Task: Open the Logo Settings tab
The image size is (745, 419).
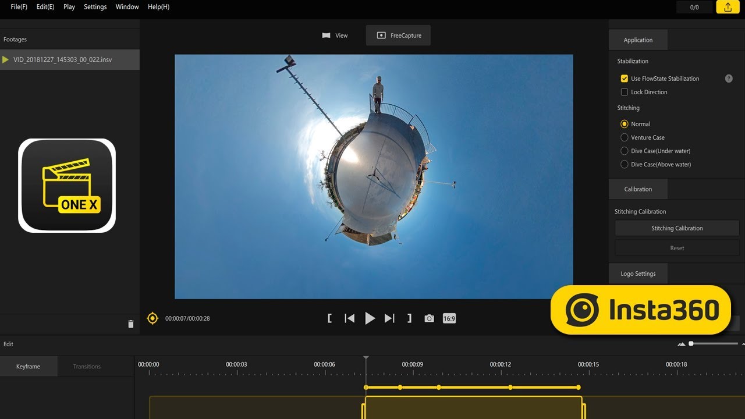Action: point(638,274)
